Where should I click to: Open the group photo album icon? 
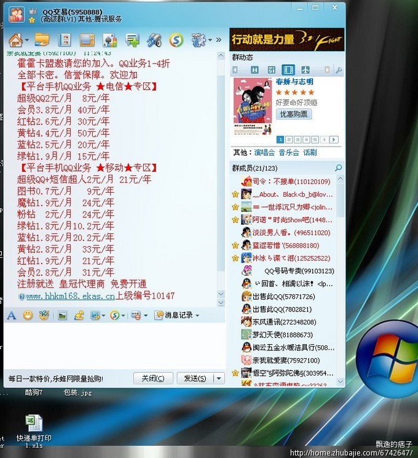tap(87, 40)
